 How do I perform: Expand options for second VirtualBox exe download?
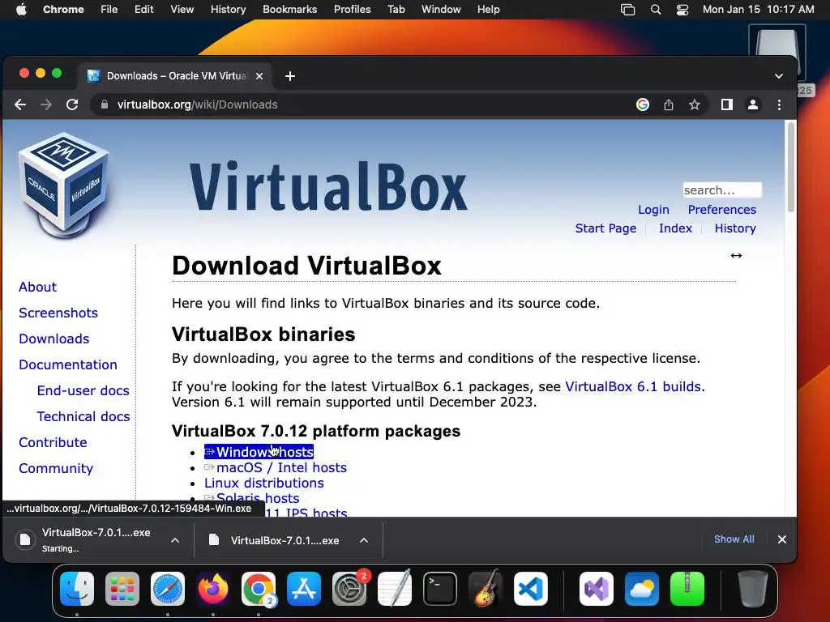[364, 540]
